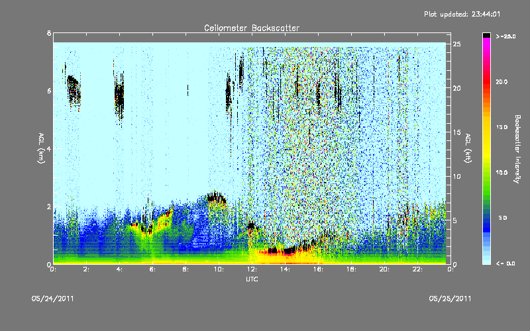Image resolution: width=530 pixels, height=331 pixels.
Task: Click the '10.0' colorbar value
Action: click(502, 173)
